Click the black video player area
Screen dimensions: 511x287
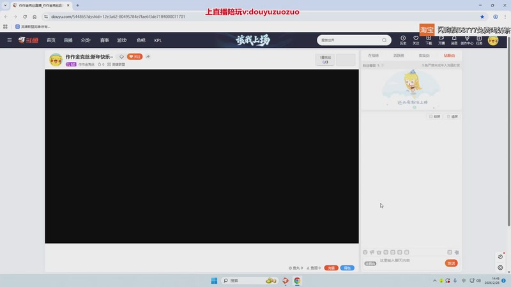pyautogui.click(x=202, y=156)
